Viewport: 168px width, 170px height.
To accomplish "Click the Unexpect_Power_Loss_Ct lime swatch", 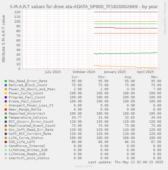I will (x=6, y=105).
